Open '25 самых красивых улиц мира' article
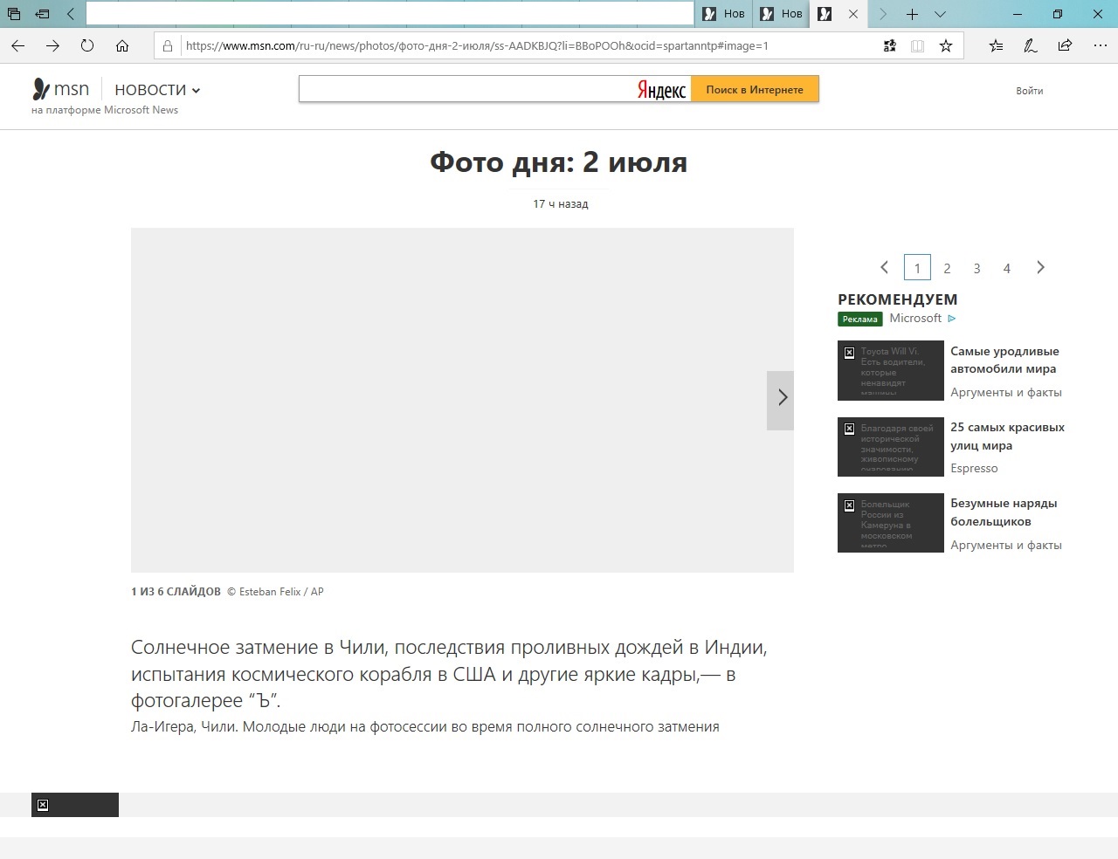 [x=1007, y=436]
